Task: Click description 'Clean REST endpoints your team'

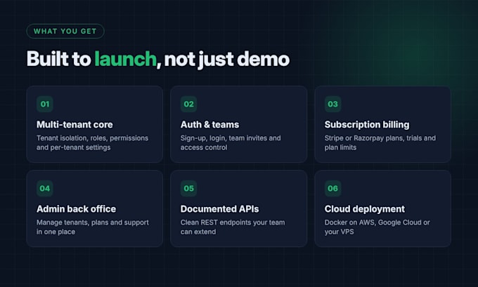Action: pos(233,222)
